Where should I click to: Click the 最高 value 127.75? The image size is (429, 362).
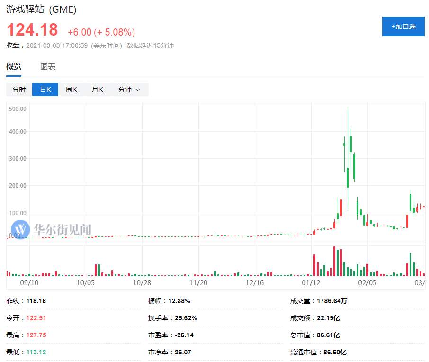[x=36, y=335]
